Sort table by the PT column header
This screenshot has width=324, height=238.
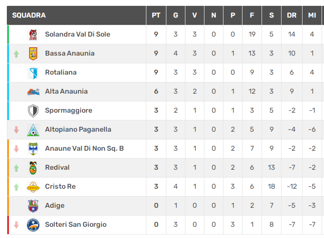point(156,15)
